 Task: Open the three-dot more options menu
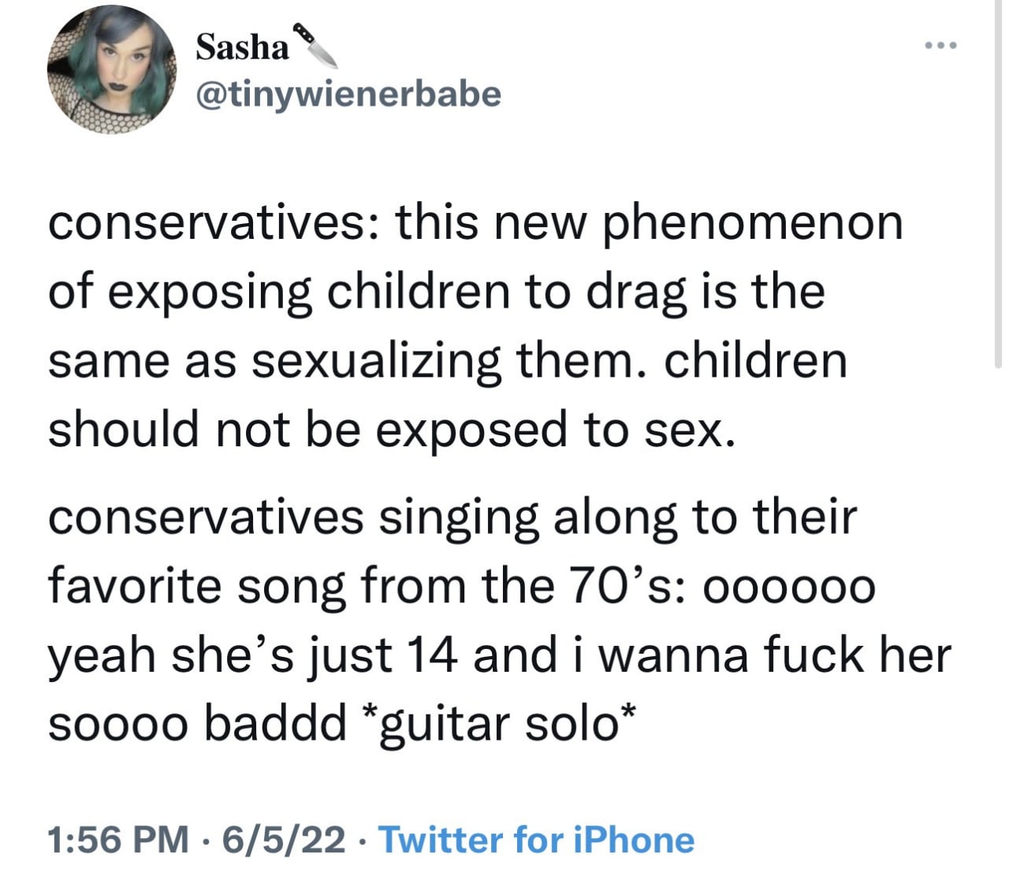(941, 46)
